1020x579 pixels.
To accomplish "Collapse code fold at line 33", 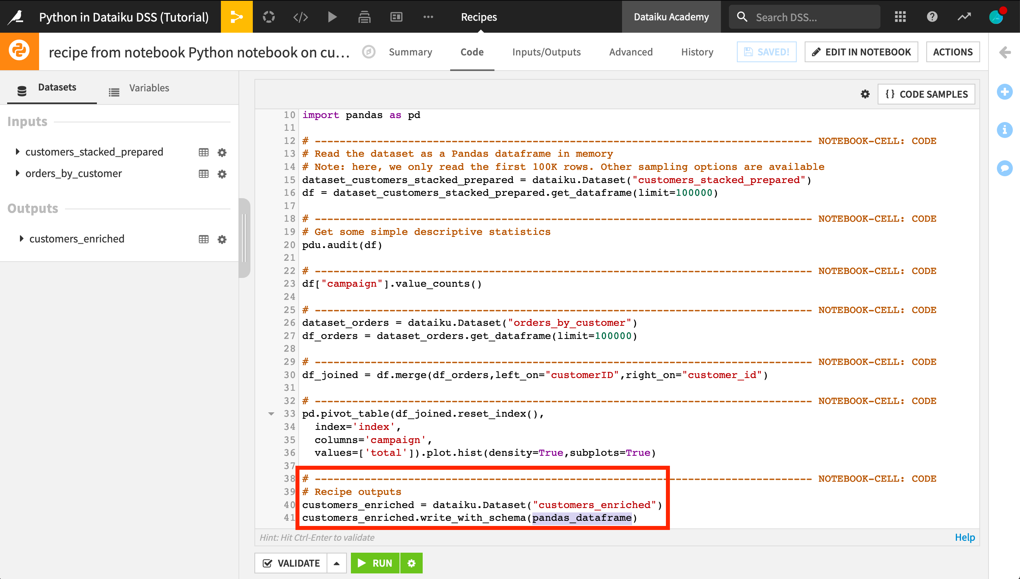I will (271, 414).
